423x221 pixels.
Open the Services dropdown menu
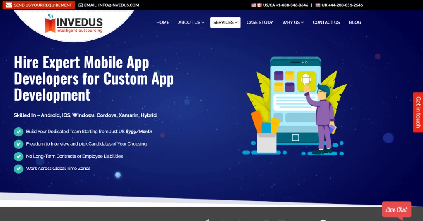(x=225, y=22)
